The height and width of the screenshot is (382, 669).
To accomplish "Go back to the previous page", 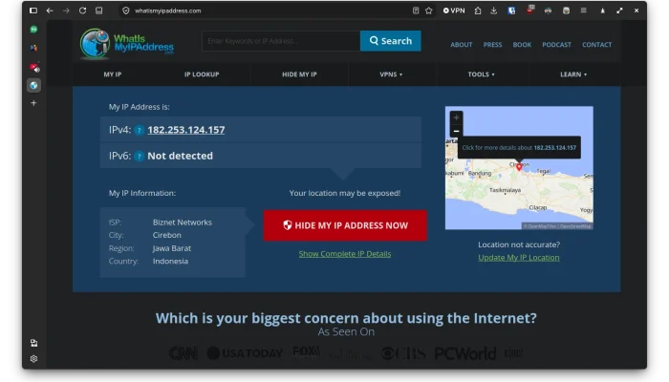I will [x=50, y=11].
